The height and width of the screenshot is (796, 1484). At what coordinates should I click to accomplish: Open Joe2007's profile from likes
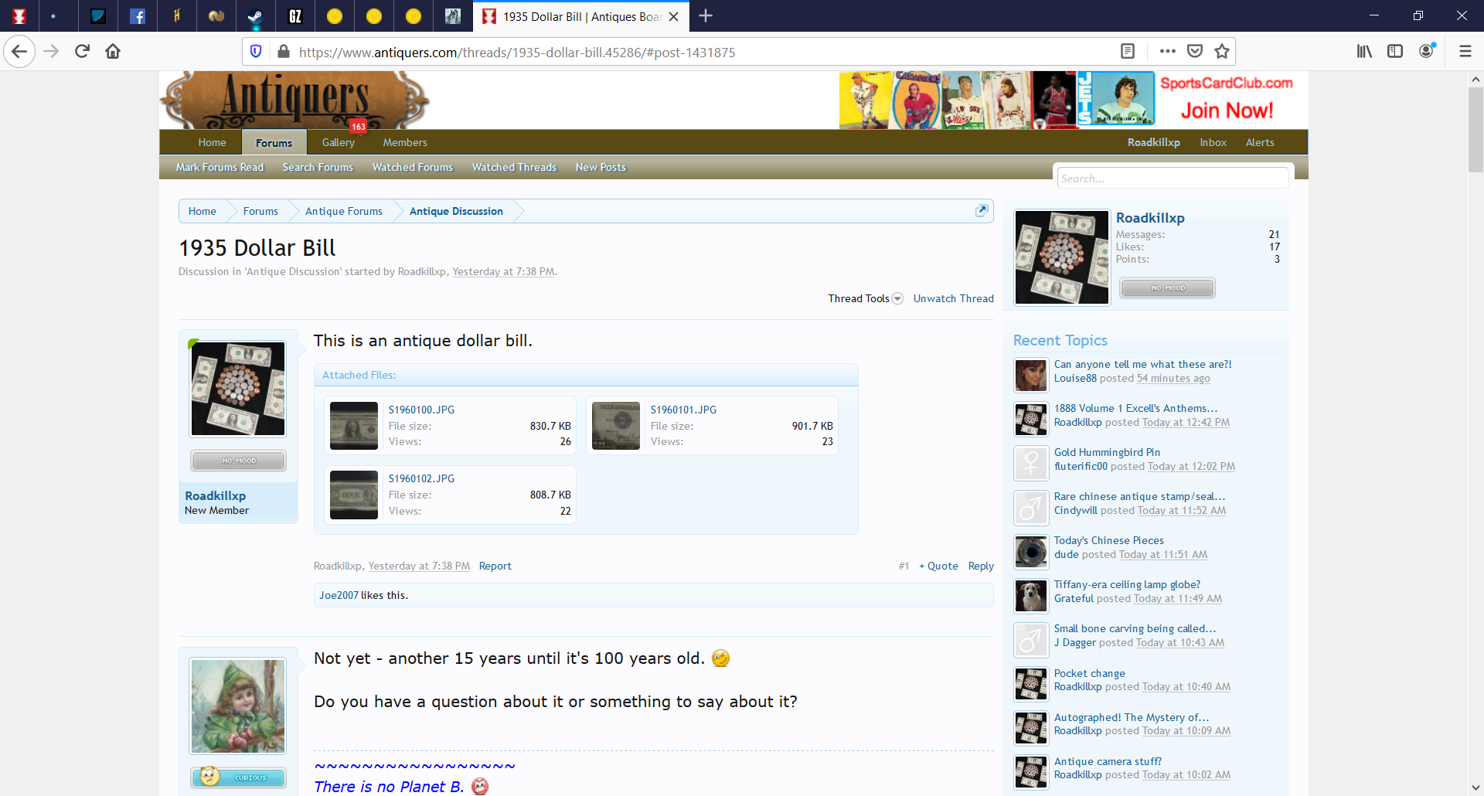[339, 596]
